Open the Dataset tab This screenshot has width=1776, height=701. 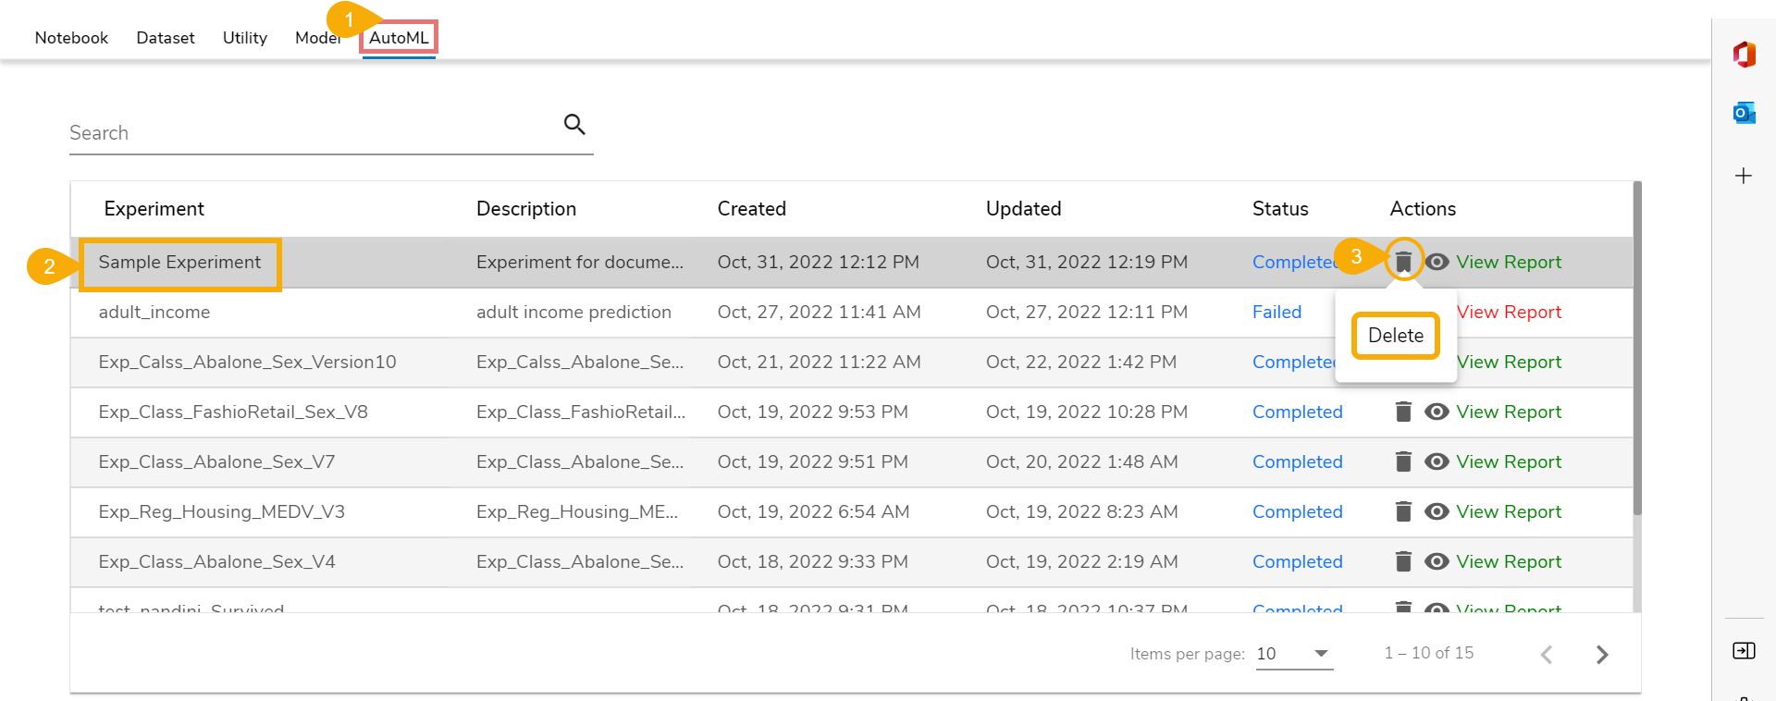(x=166, y=38)
